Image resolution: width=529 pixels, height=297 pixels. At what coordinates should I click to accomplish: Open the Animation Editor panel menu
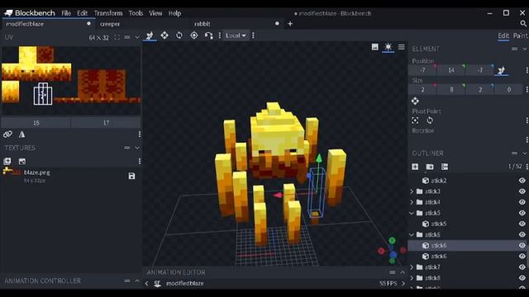click(x=392, y=272)
